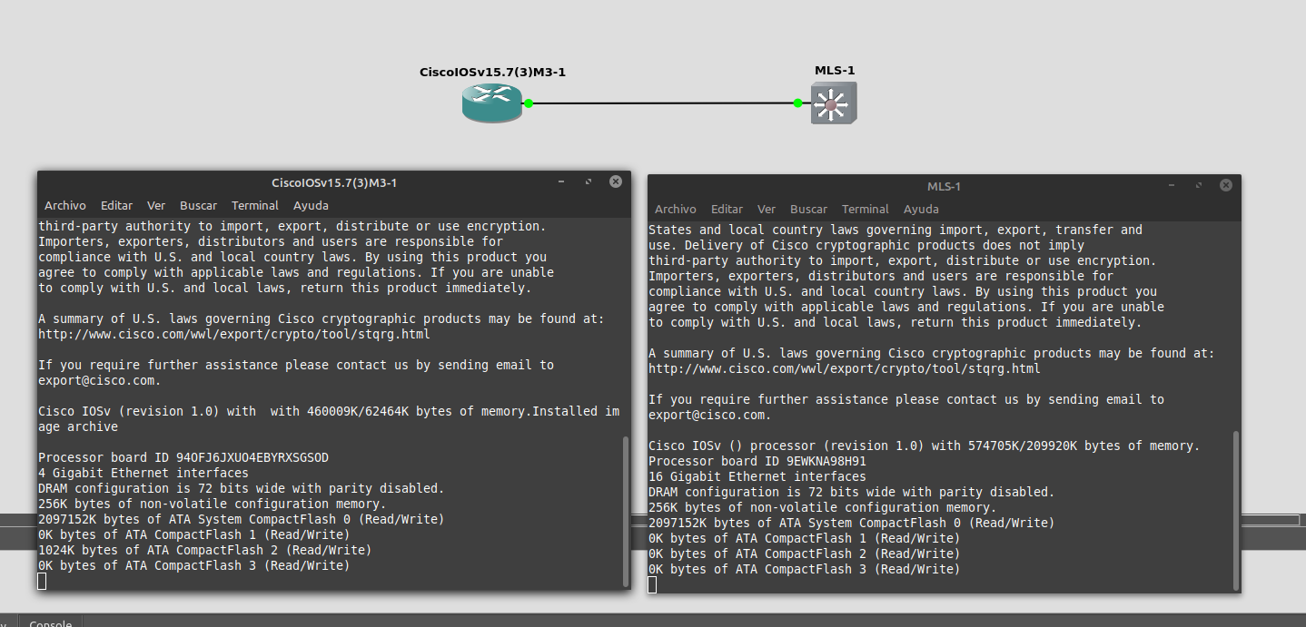Click '2097152K bytes of ATA System' line in router terminal
Screen dimensions: 1306x627
(242, 519)
